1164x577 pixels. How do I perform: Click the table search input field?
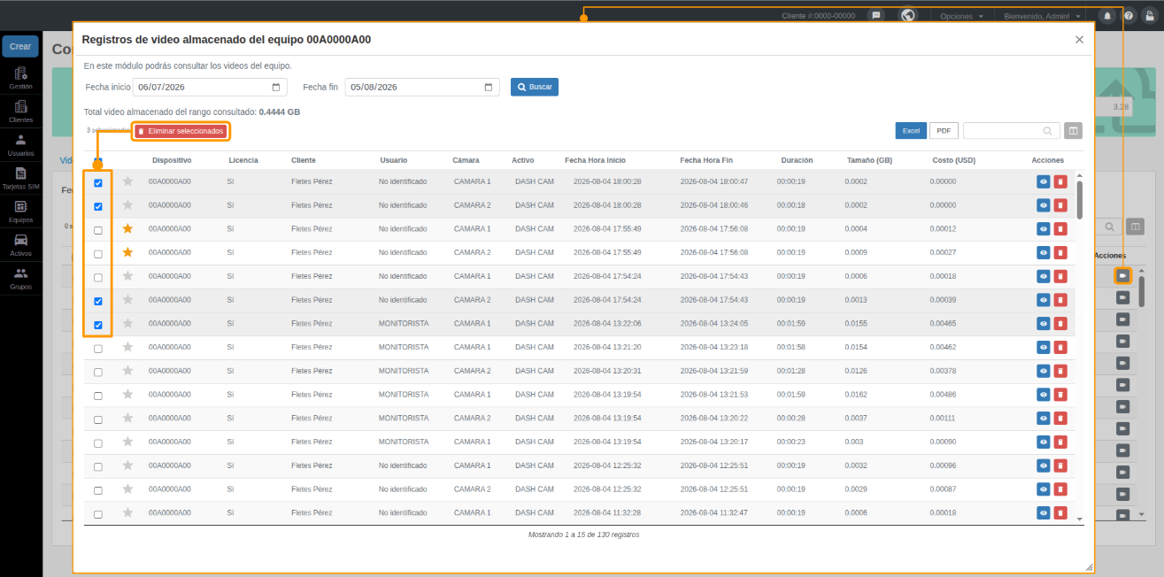pos(1012,131)
